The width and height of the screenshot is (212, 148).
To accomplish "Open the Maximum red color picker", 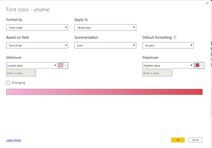I will (199, 66).
